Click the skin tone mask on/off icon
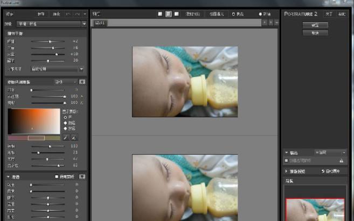This screenshot has height=221, width=354. (x=83, y=82)
